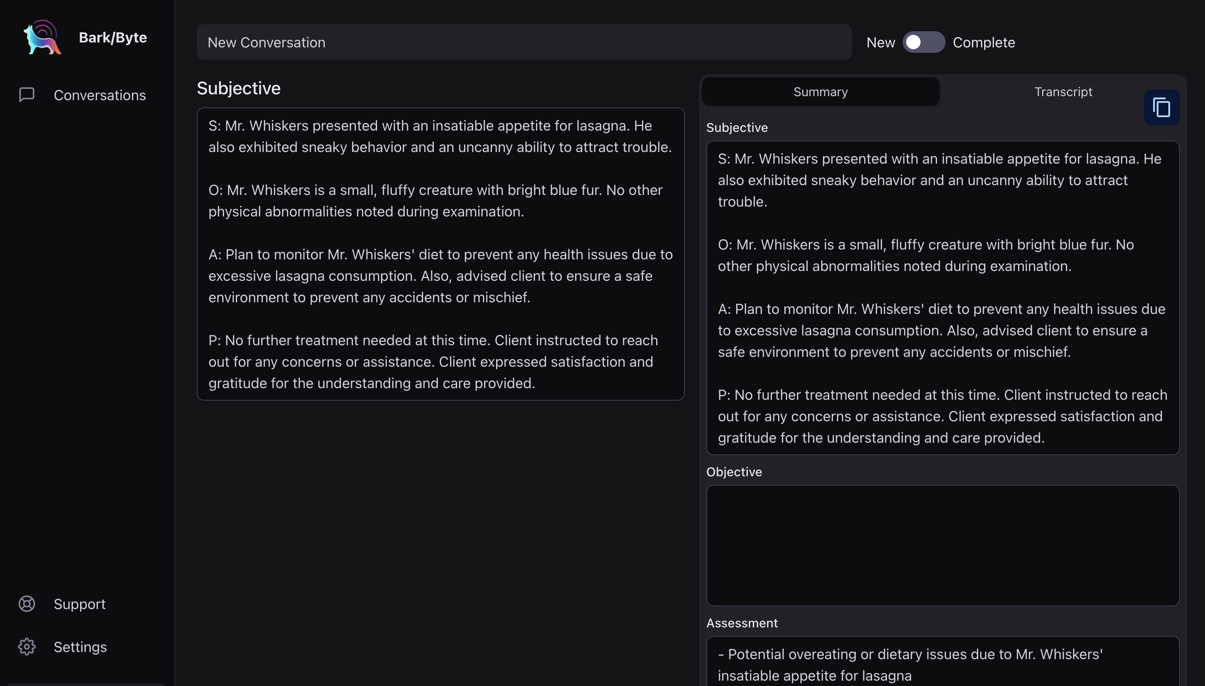The image size is (1205, 686).
Task: Click into the large left Subjective text area
Action: tap(440, 254)
